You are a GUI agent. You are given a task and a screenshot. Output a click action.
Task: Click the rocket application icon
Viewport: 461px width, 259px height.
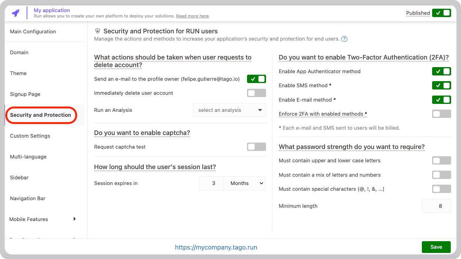(x=16, y=13)
